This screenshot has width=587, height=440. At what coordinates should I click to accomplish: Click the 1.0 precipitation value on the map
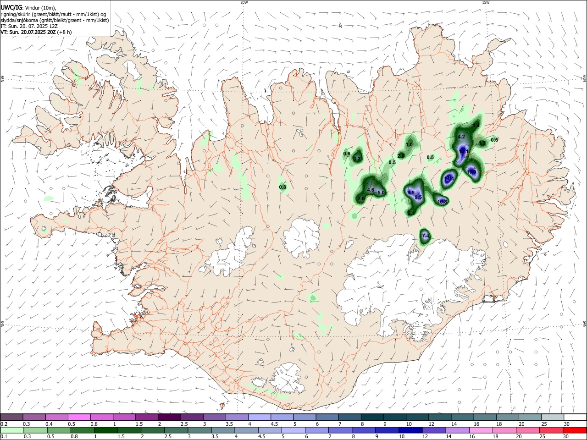click(x=409, y=144)
